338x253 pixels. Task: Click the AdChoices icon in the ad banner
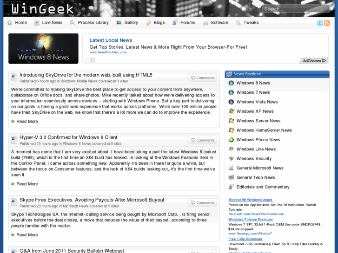point(324,61)
